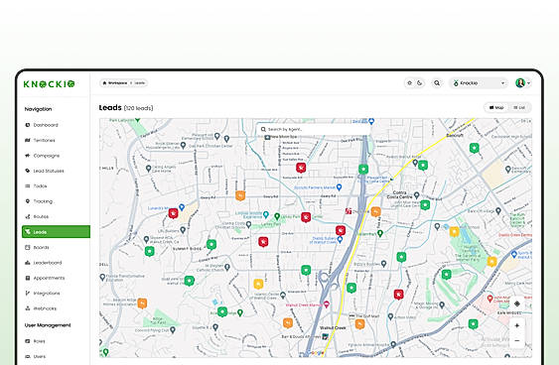559x365 pixels.
Task: Click the orange lead marker beside the red Target logo
Action: [x=375, y=212]
